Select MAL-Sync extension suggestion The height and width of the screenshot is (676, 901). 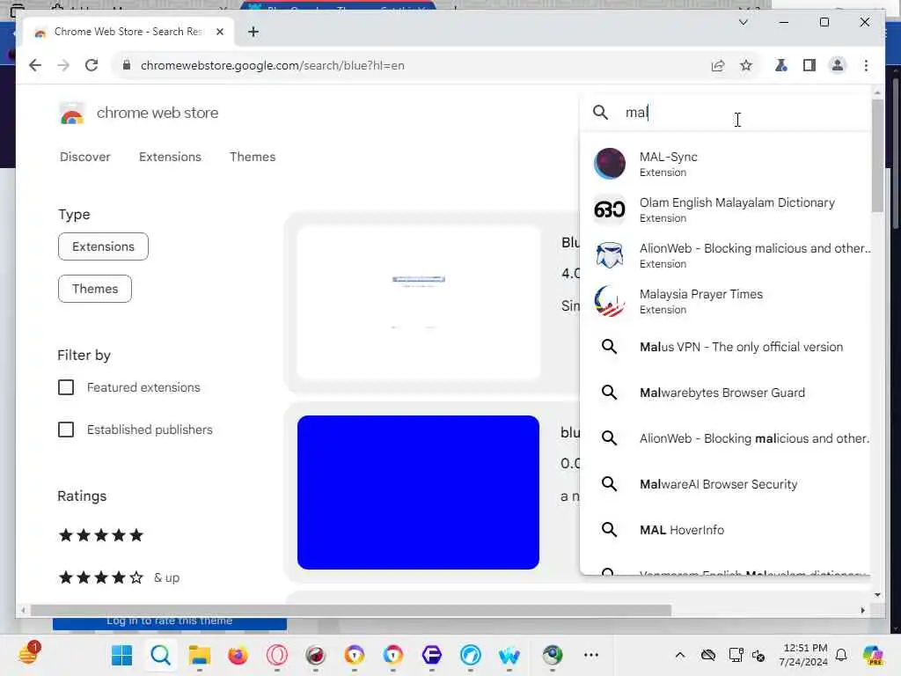pos(725,164)
